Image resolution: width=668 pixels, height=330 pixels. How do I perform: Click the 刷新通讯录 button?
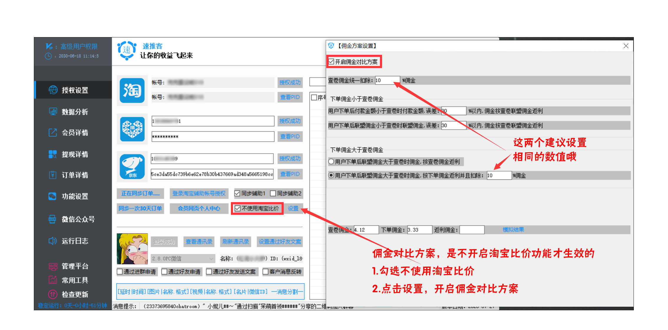click(x=236, y=242)
